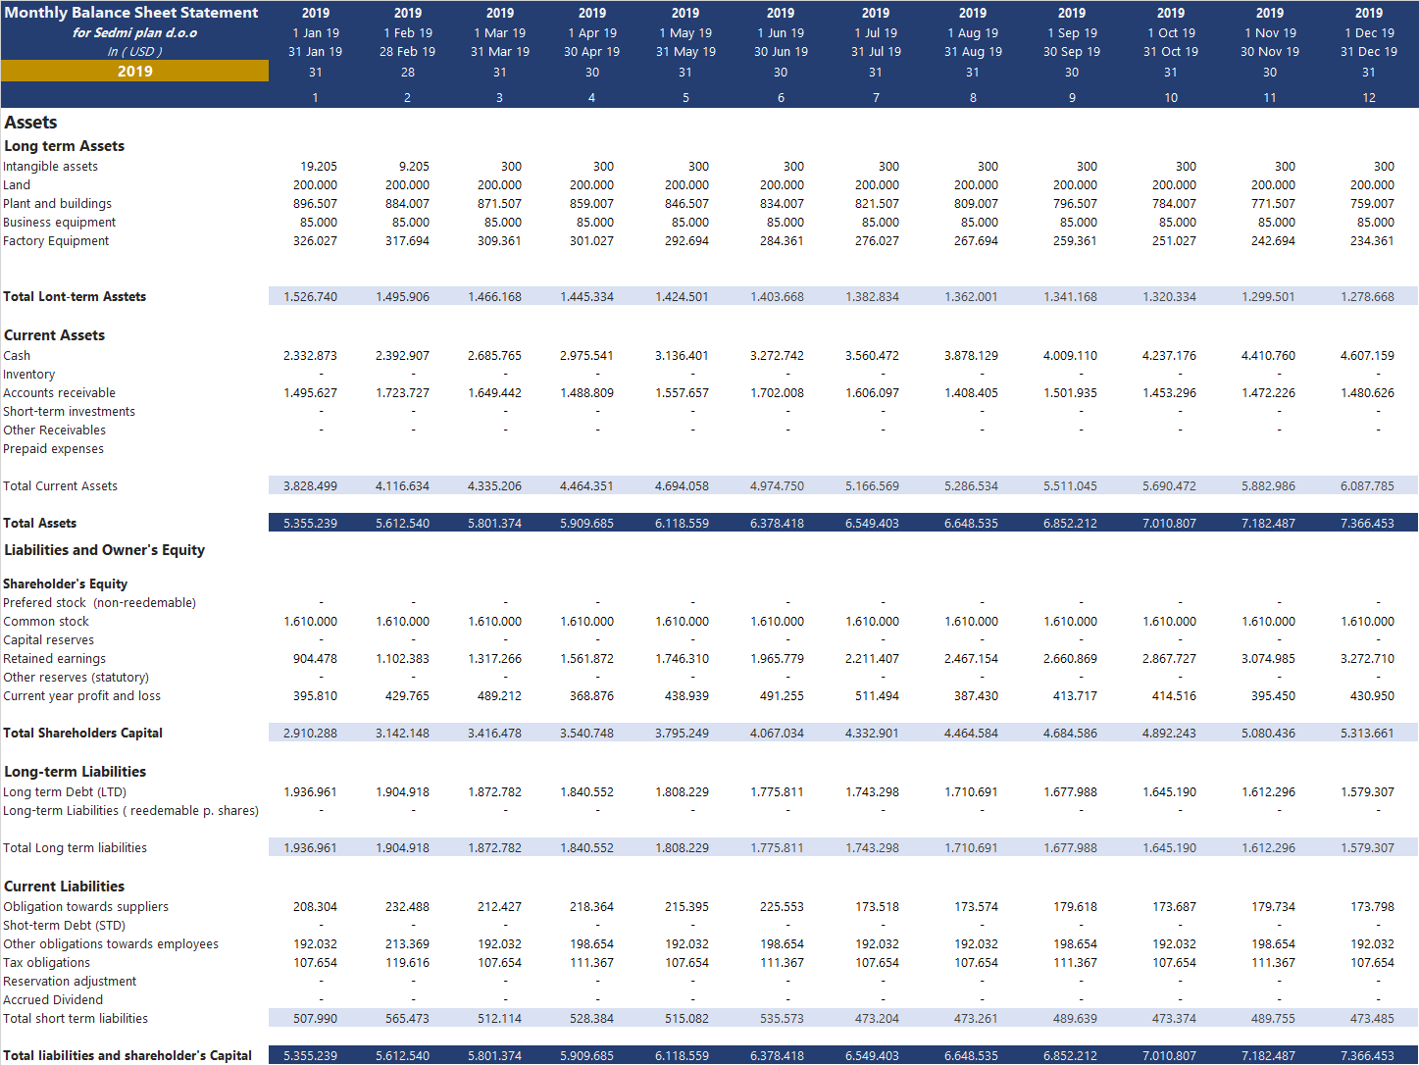Click the January Cash value 2.332.873
Screen dimensions: 1419x1065
(x=310, y=356)
